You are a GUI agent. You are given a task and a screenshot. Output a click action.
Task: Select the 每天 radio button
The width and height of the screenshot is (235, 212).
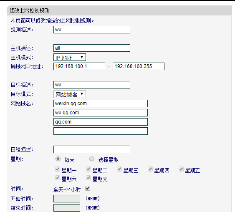click(x=58, y=159)
